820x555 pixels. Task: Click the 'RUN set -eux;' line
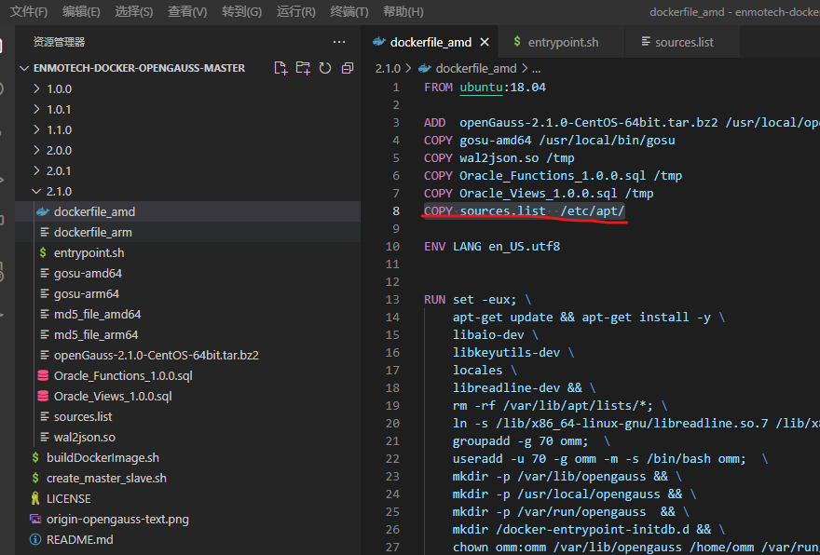471,300
